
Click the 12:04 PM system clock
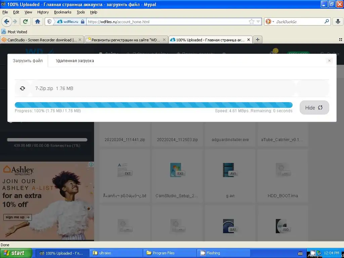pos(331,253)
